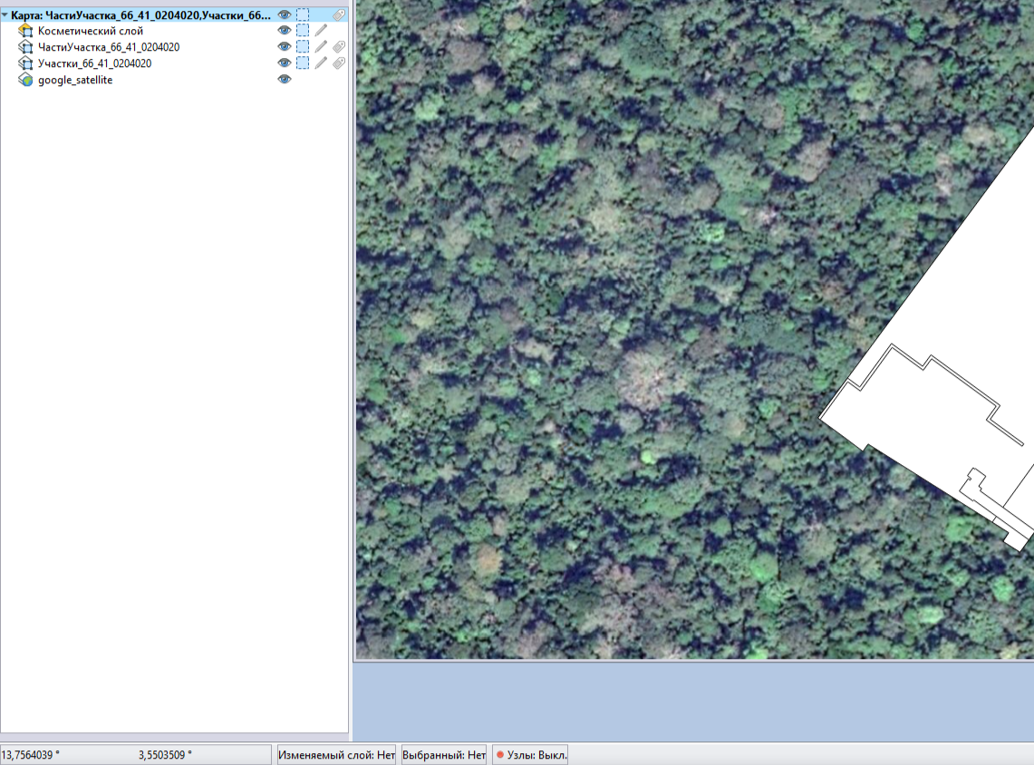Toggle Узлы snap mode in status bar
The height and width of the screenshot is (765, 1034).
pos(531,755)
